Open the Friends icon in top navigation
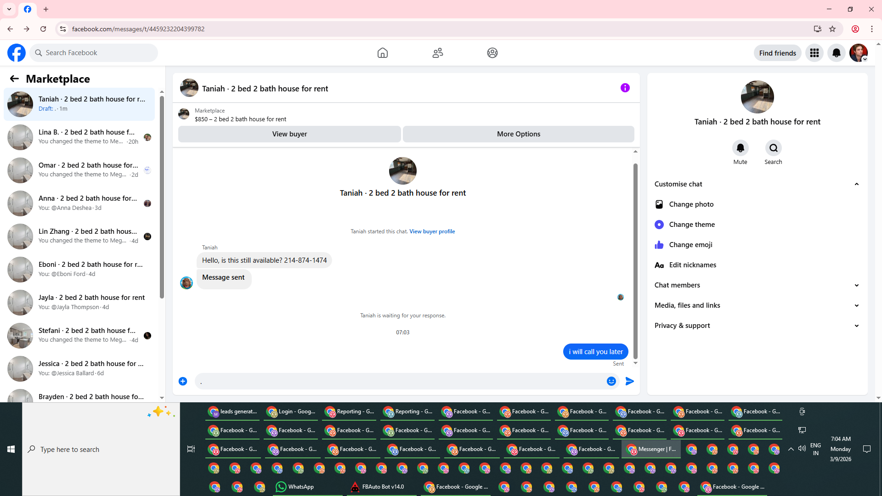 click(x=437, y=53)
